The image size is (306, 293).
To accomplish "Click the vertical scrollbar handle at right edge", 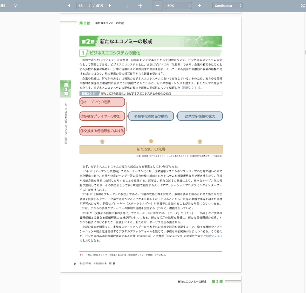I will coord(305,53).
